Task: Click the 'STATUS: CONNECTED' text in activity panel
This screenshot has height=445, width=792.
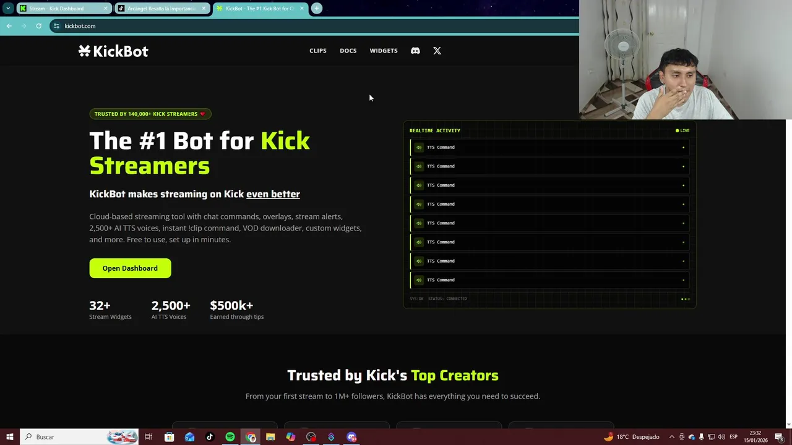Action: [x=447, y=299]
